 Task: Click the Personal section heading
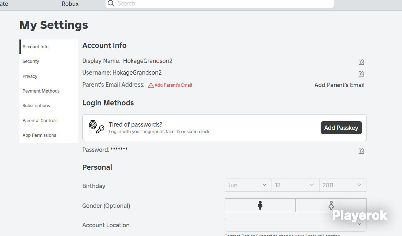97,167
